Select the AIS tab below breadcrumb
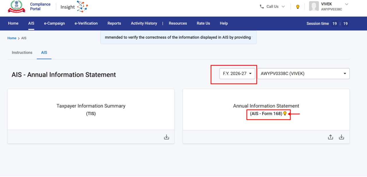Image resolution: width=367 pixels, height=177 pixels. 44,52
